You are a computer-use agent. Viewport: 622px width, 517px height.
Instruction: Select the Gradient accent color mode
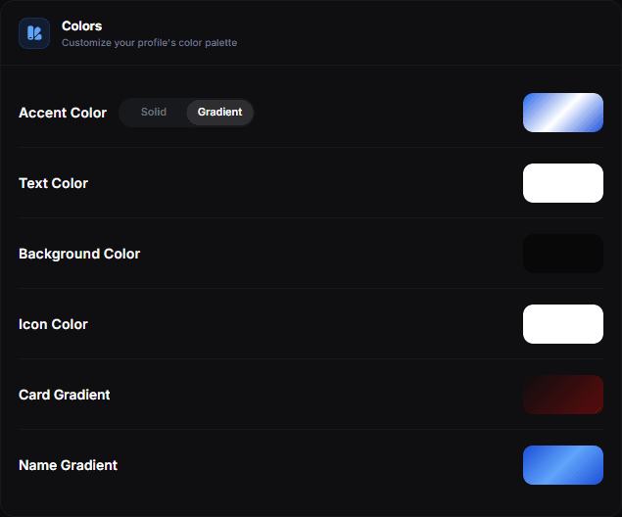point(219,113)
